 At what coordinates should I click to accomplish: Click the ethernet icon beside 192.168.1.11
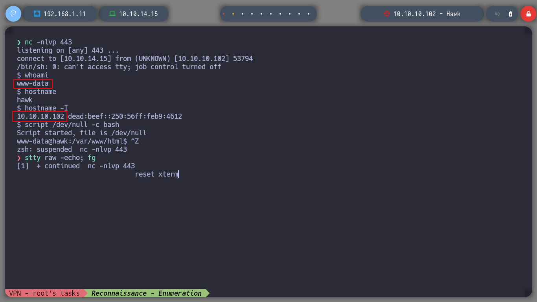click(x=37, y=14)
